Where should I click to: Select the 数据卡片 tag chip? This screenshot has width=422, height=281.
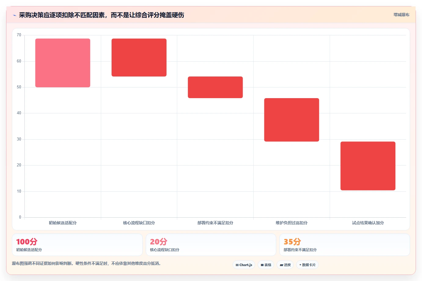tap(307, 265)
